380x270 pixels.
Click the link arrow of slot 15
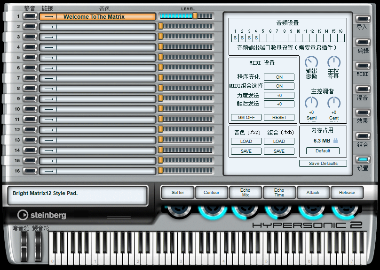(49, 161)
